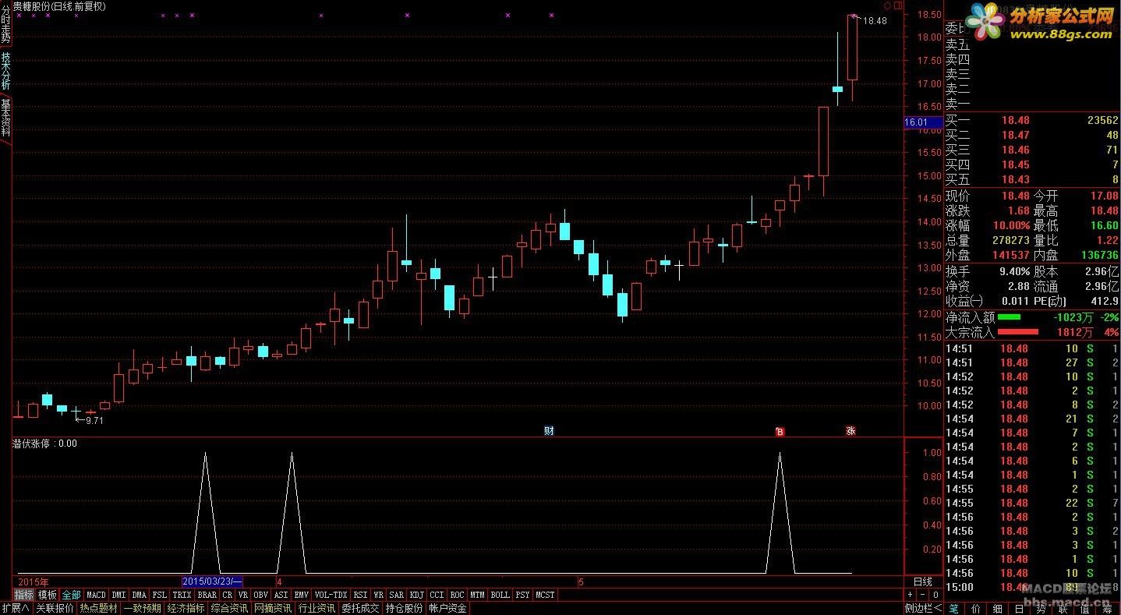1121x615 pixels.
Task: Open the 网摘资讯 tab
Action: [x=273, y=608]
